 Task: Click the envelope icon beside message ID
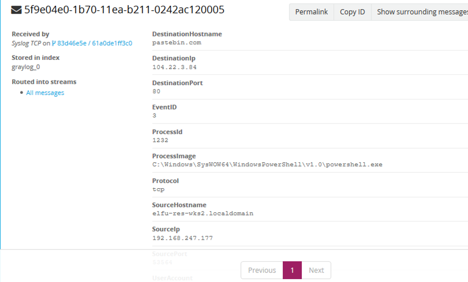click(15, 10)
